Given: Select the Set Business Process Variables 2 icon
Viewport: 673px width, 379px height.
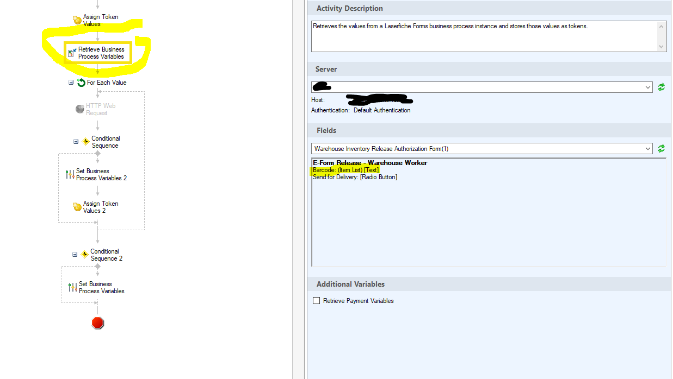Looking at the screenshot, I should point(70,174).
